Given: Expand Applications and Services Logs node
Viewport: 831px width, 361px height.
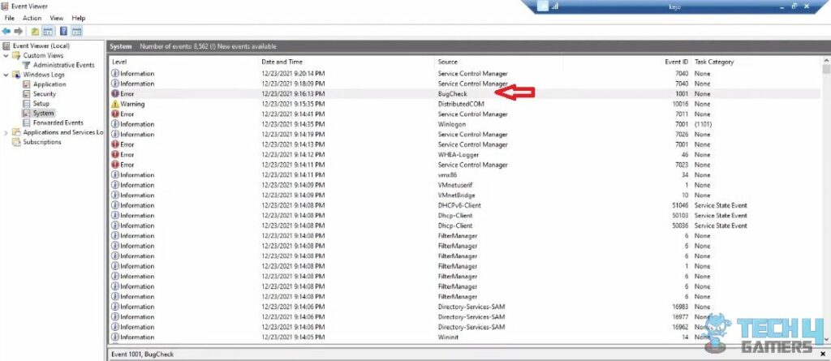Looking at the screenshot, I should pyautogui.click(x=6, y=132).
